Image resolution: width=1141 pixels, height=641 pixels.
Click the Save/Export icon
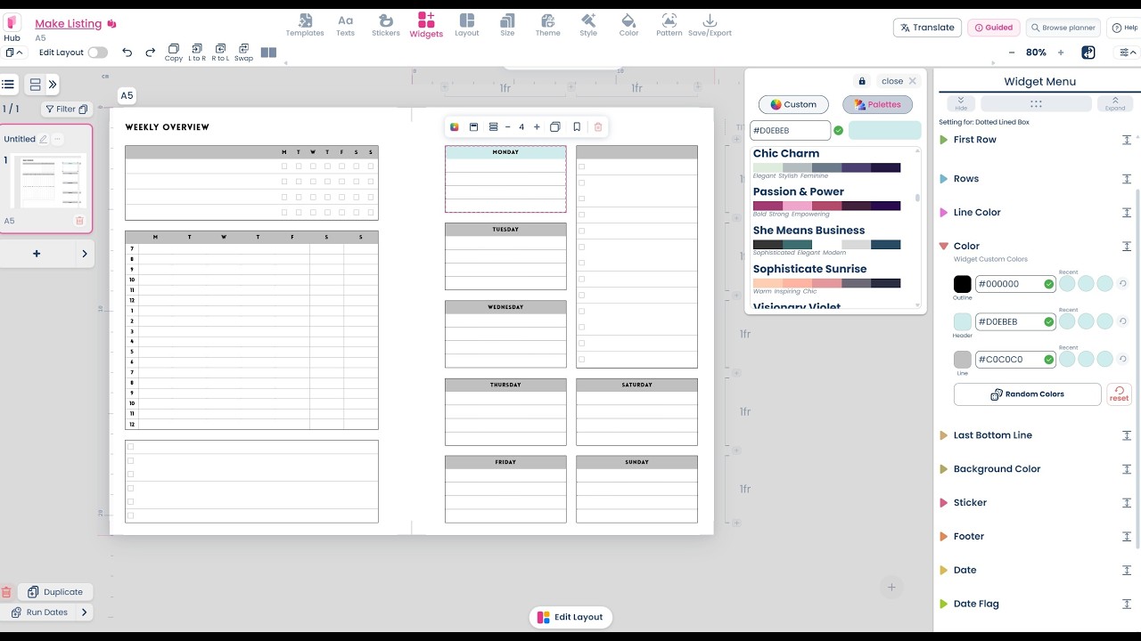pyautogui.click(x=710, y=26)
